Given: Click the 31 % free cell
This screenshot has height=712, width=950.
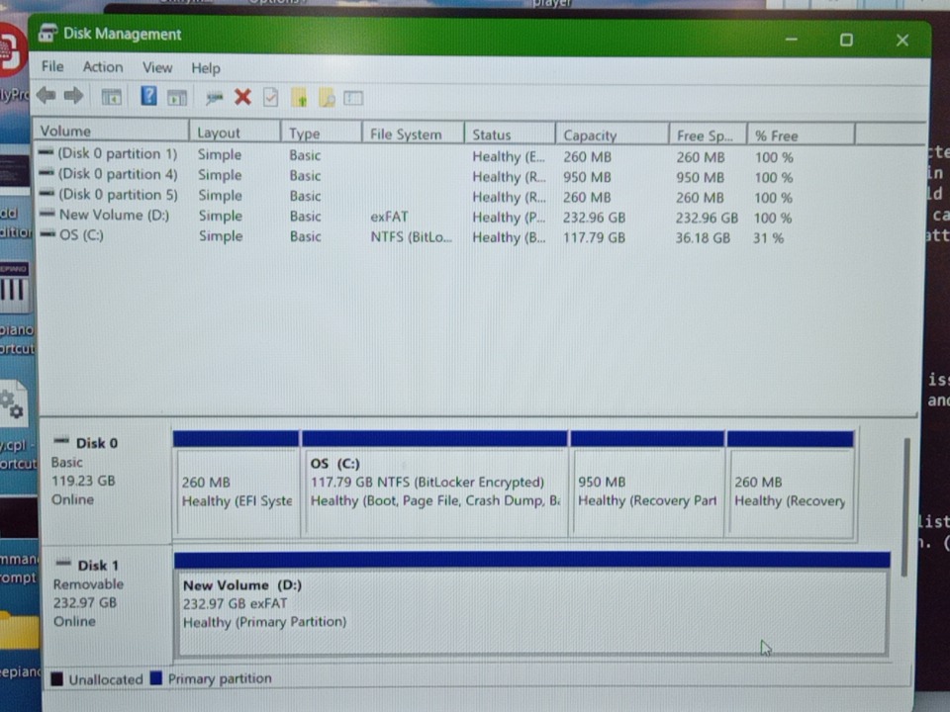Looking at the screenshot, I should tap(768, 238).
